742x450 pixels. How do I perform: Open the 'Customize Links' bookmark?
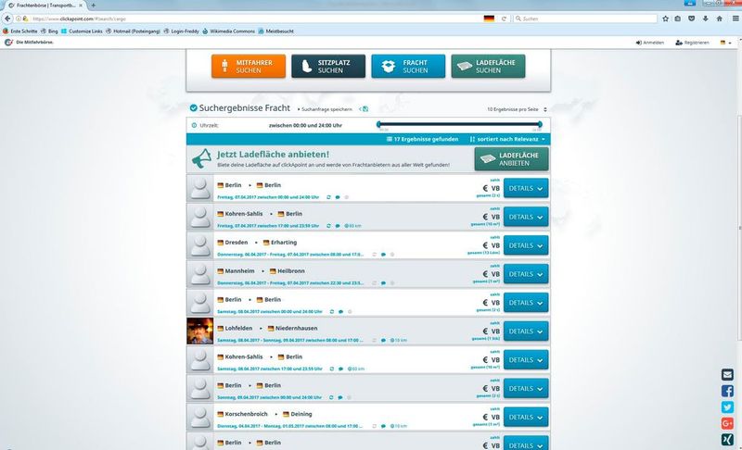pyautogui.click(x=82, y=31)
